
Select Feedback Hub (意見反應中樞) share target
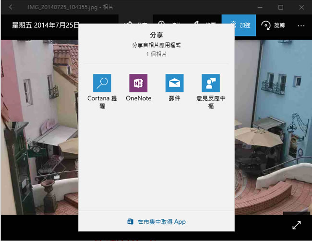tap(211, 91)
